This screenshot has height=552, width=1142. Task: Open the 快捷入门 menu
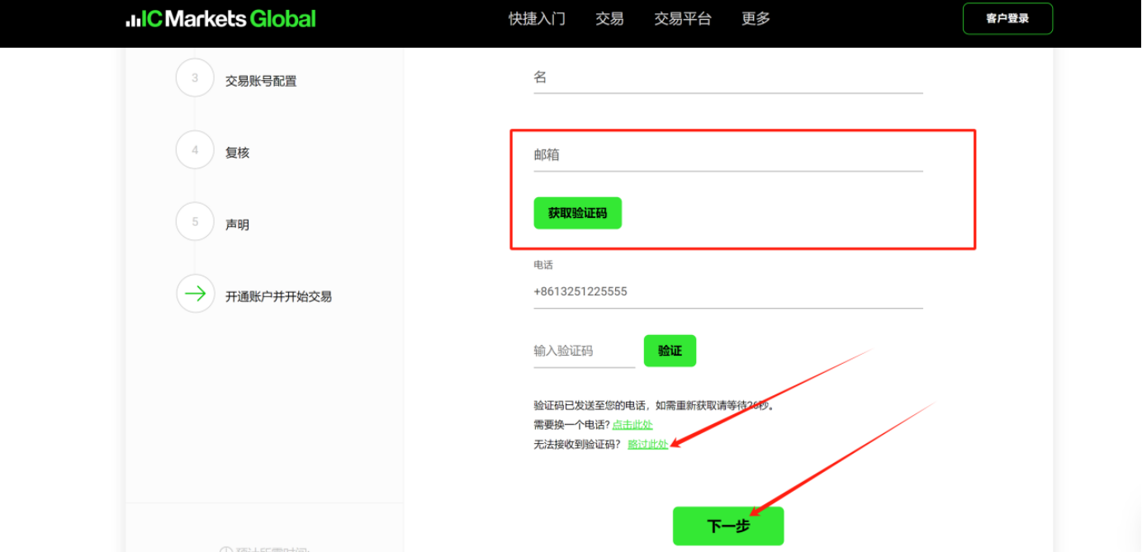[537, 19]
